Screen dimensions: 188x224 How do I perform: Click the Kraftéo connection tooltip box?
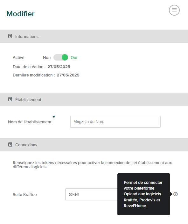click(144, 194)
